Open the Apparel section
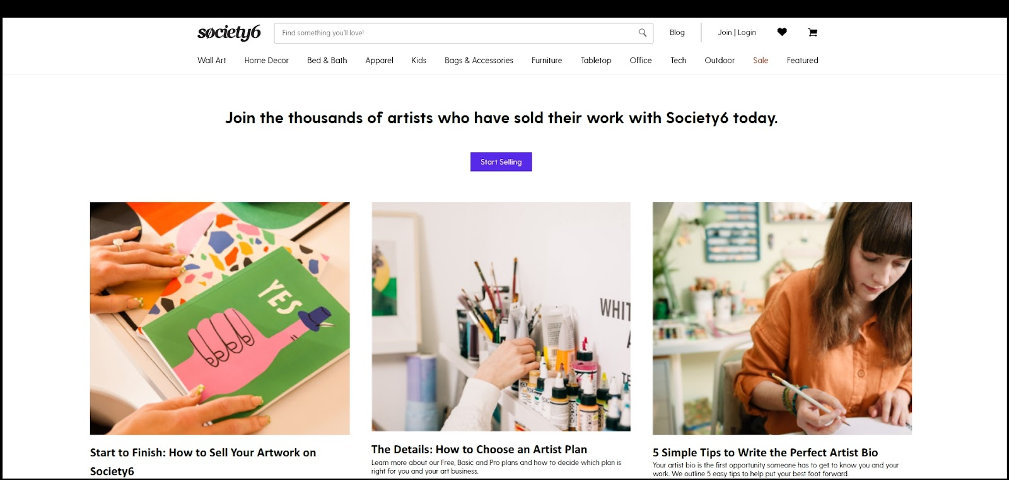 378,61
